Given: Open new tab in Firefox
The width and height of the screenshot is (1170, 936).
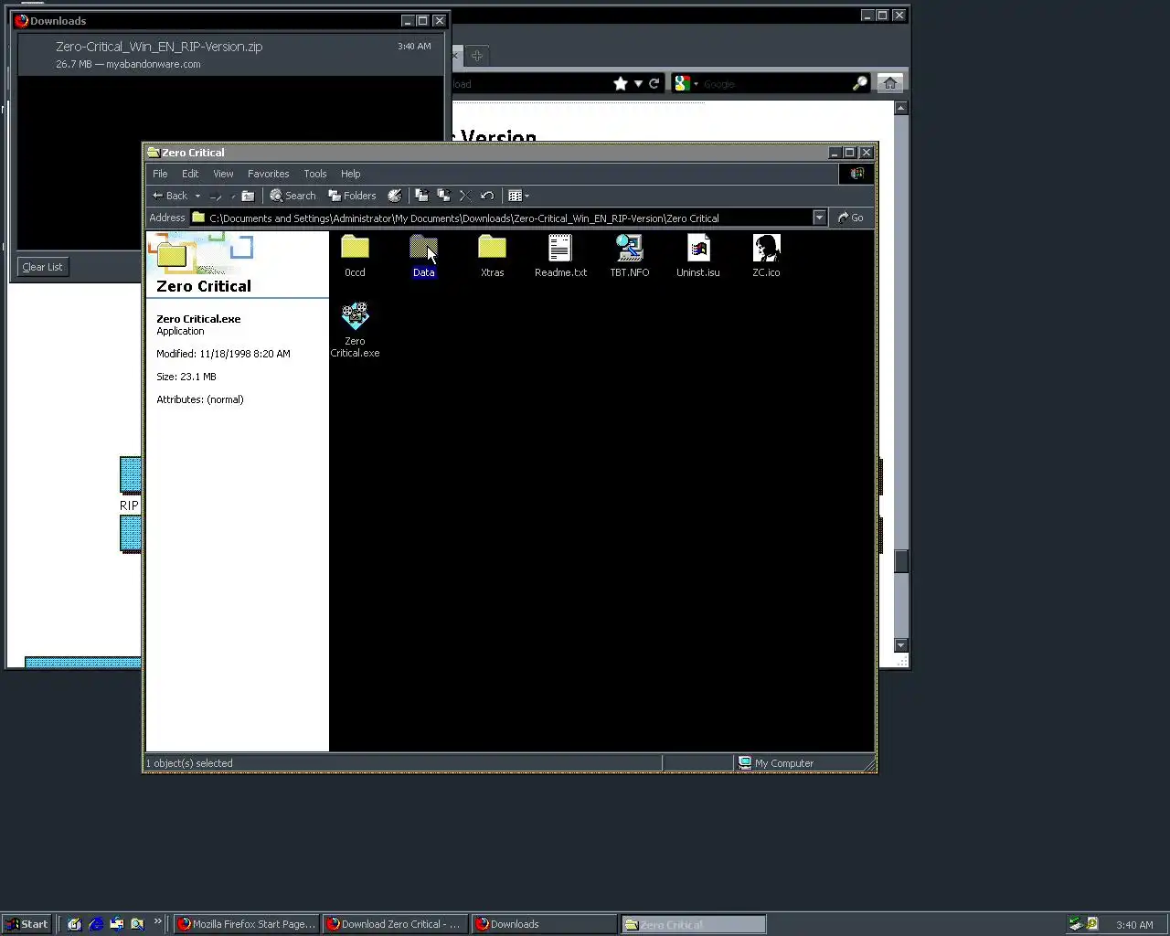Looking at the screenshot, I should pos(477,56).
